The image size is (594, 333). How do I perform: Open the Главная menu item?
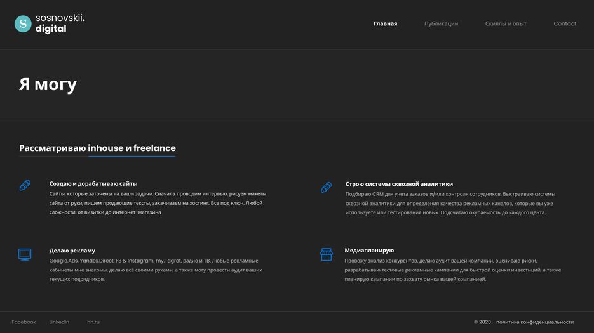pos(385,23)
